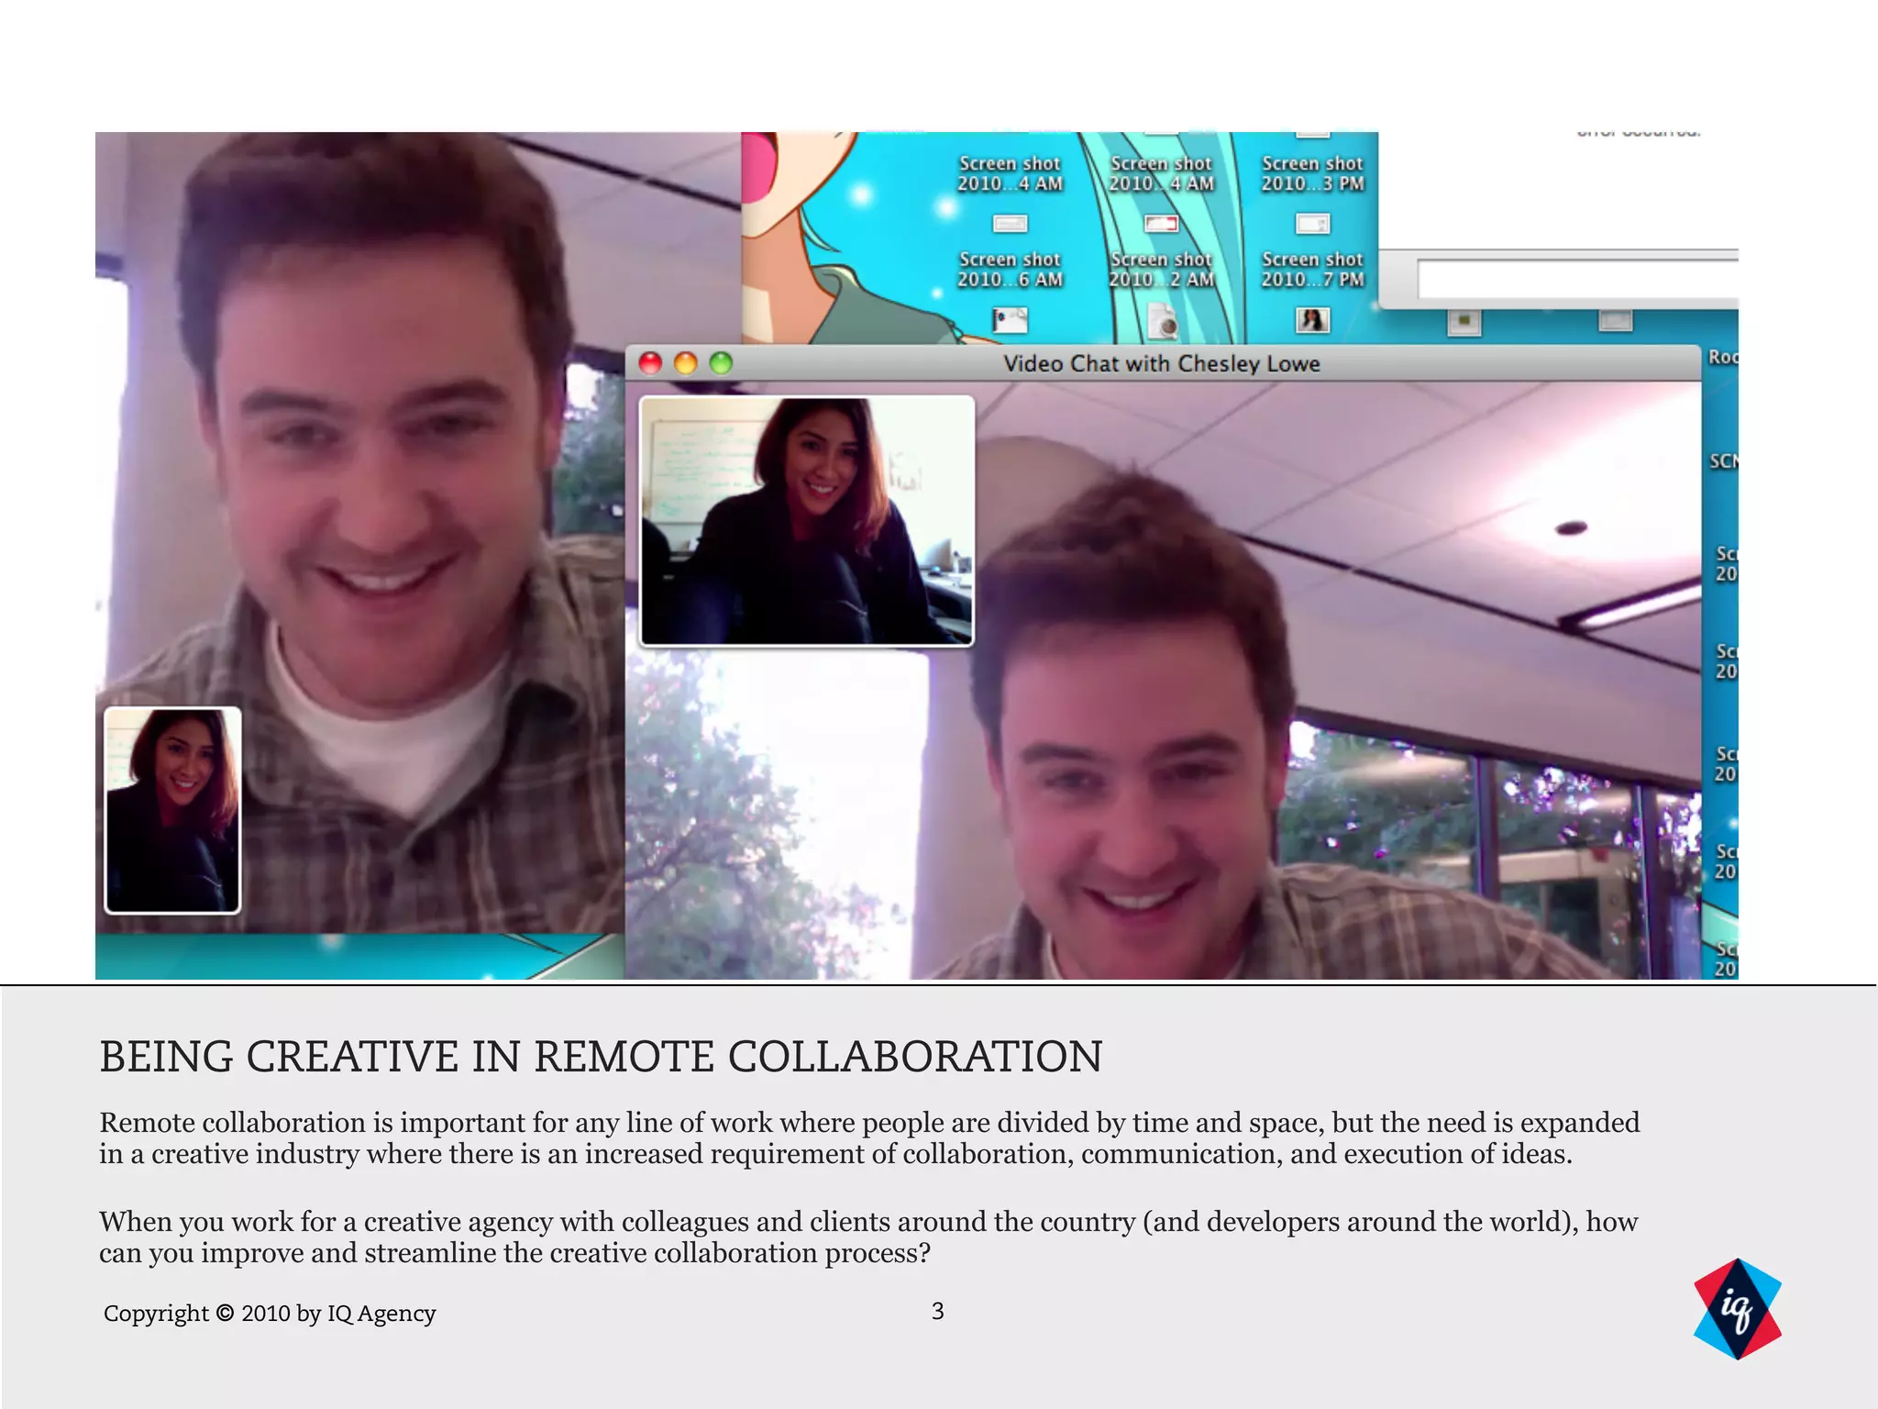The height and width of the screenshot is (1409, 1878).
Task: Click paragraph starting 'Remote collaboration is important'
Action: (x=869, y=1138)
